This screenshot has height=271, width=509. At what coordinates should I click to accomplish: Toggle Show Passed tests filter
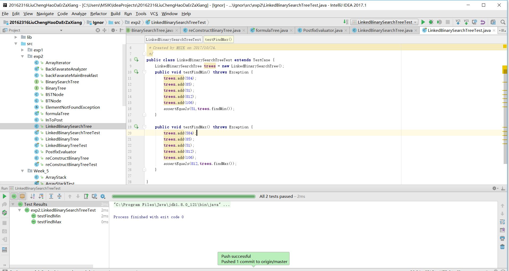(x=14, y=196)
